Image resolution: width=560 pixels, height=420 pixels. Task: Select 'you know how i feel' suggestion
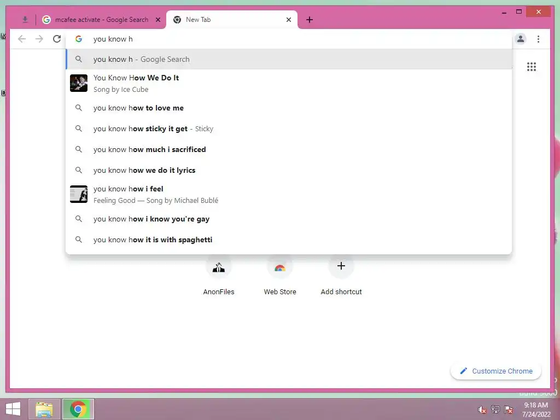click(x=289, y=194)
